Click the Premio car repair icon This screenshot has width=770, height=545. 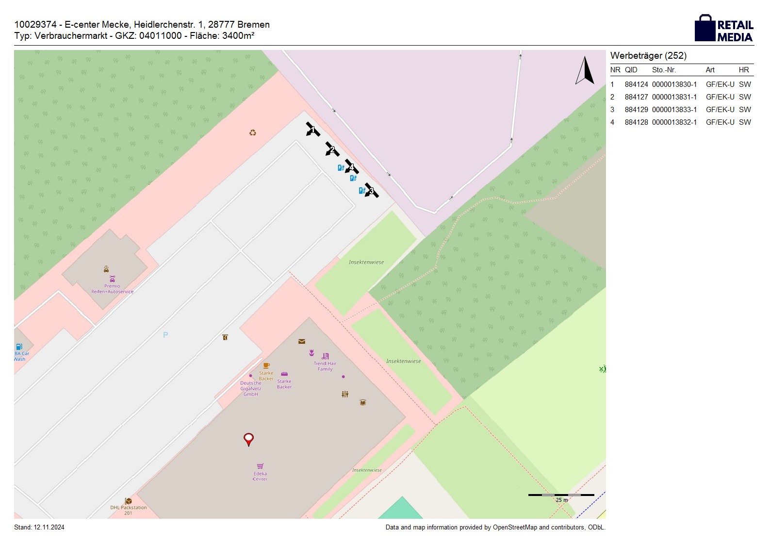click(112, 279)
